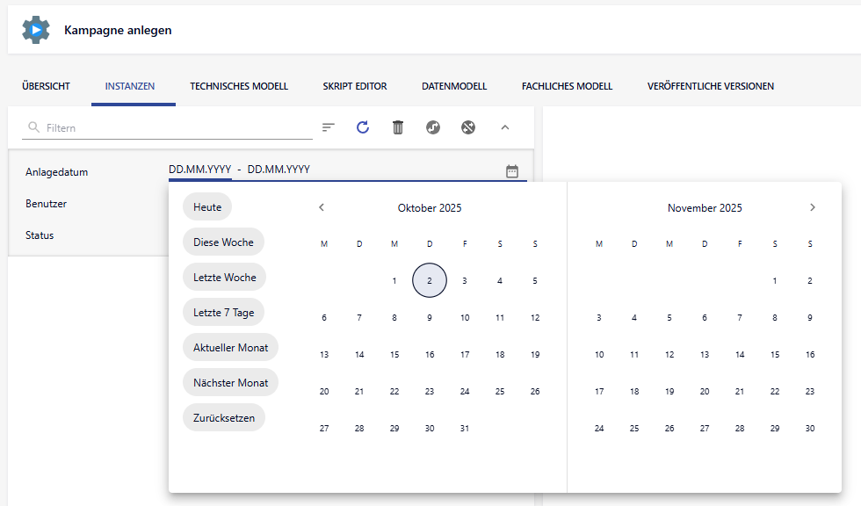This screenshot has height=506, width=861.
Task: Switch to the Übersicht tab
Action: 46,86
